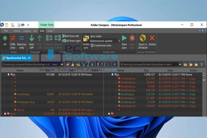Open the bootstrap-4-dev path history dropdown
207x138 pixels.
pos(180,64)
